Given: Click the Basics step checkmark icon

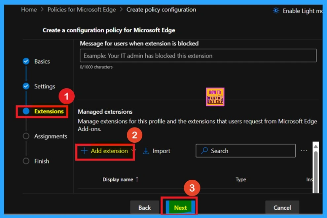Looking at the screenshot, I should [x=26, y=61].
